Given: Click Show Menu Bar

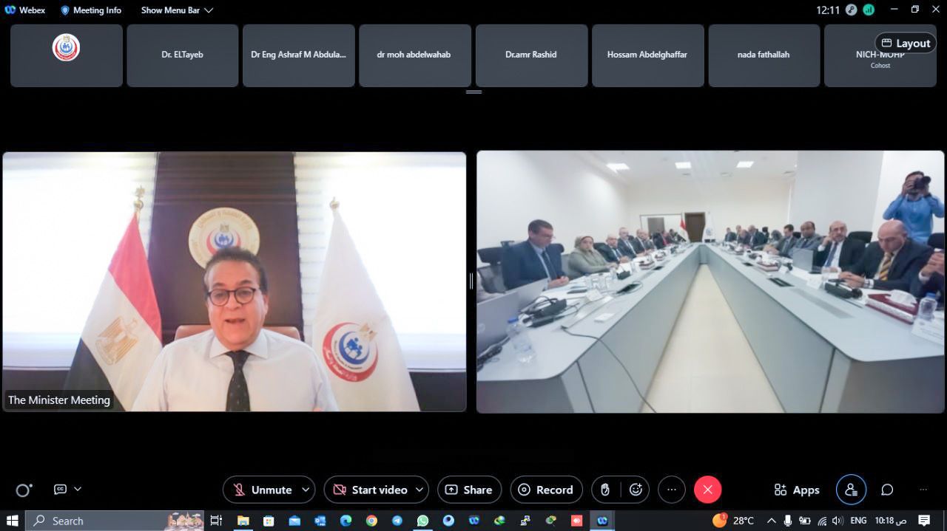Looking at the screenshot, I should click(x=176, y=10).
